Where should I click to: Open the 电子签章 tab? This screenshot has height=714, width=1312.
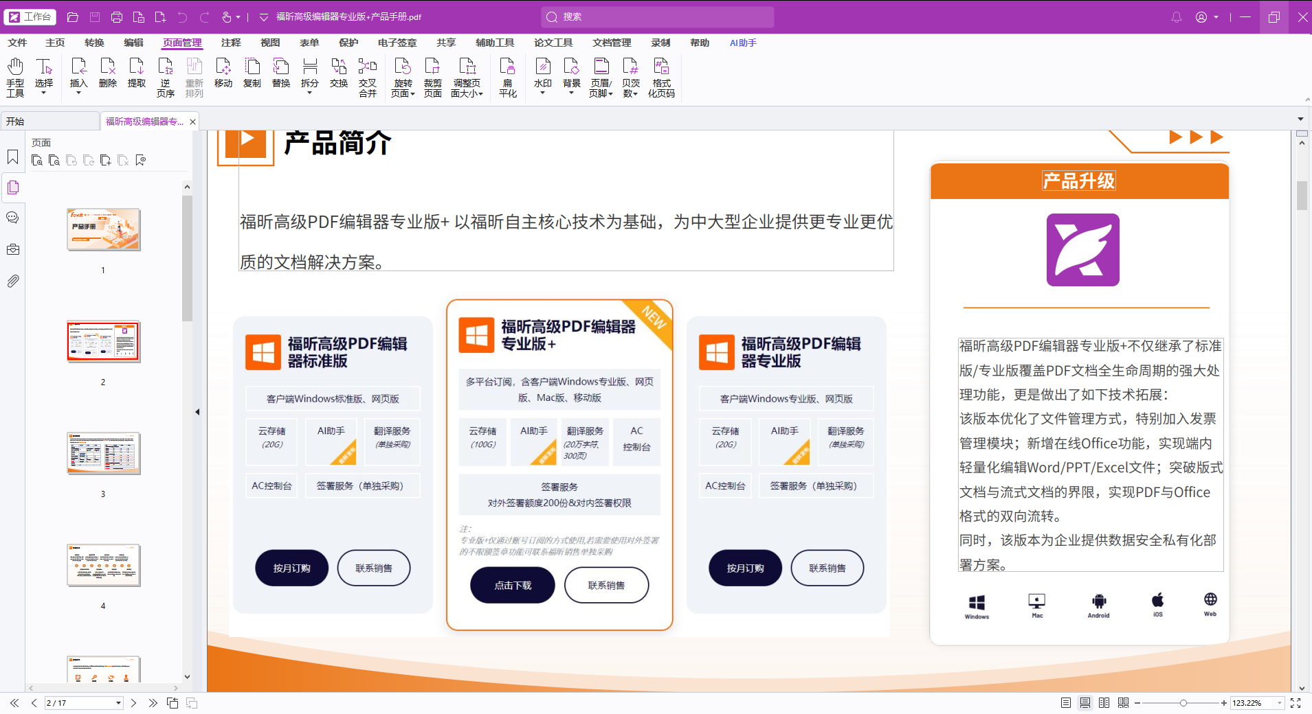[x=397, y=43]
